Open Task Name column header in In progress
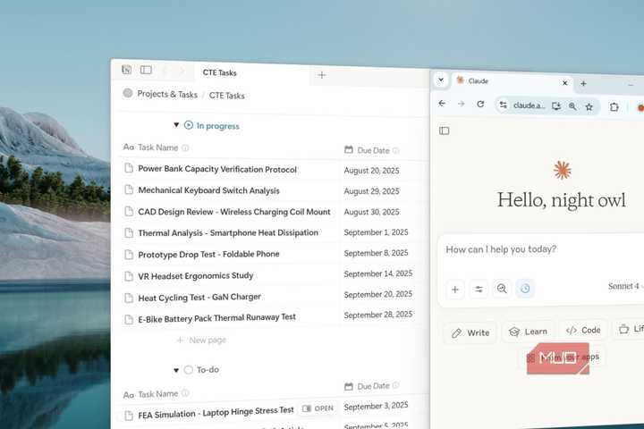This screenshot has height=429, width=644. tap(157, 147)
